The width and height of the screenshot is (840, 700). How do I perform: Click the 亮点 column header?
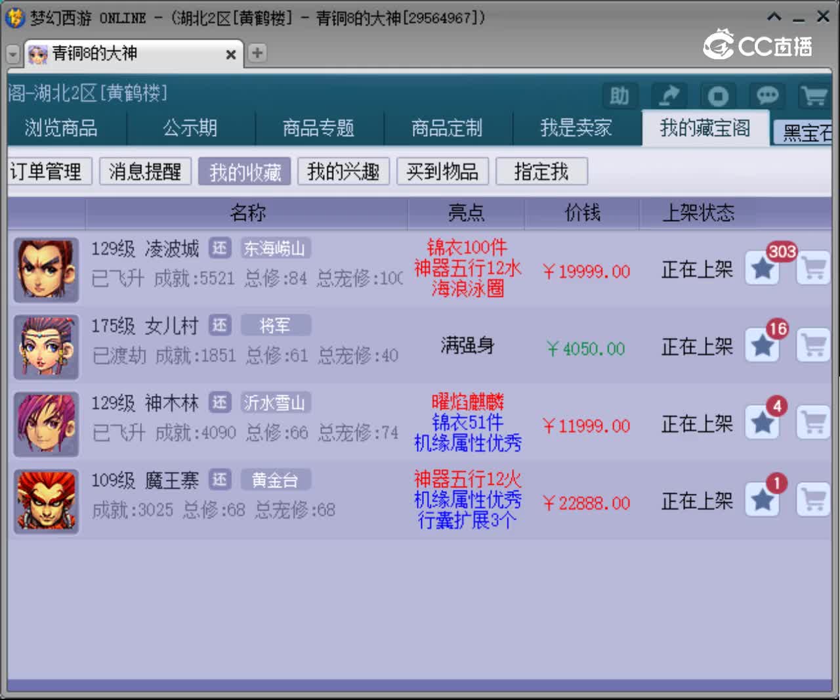(466, 213)
